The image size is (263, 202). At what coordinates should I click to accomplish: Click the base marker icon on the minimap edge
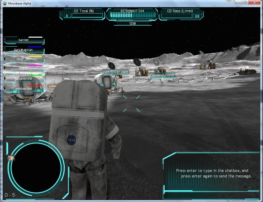pyautogui.click(x=11, y=158)
